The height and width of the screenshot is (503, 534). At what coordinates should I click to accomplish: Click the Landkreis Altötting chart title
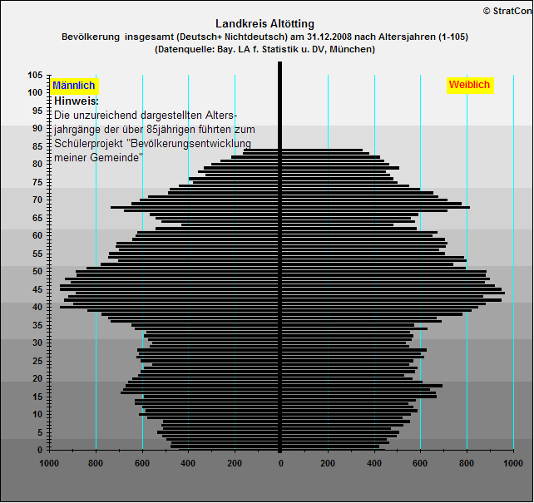(265, 24)
